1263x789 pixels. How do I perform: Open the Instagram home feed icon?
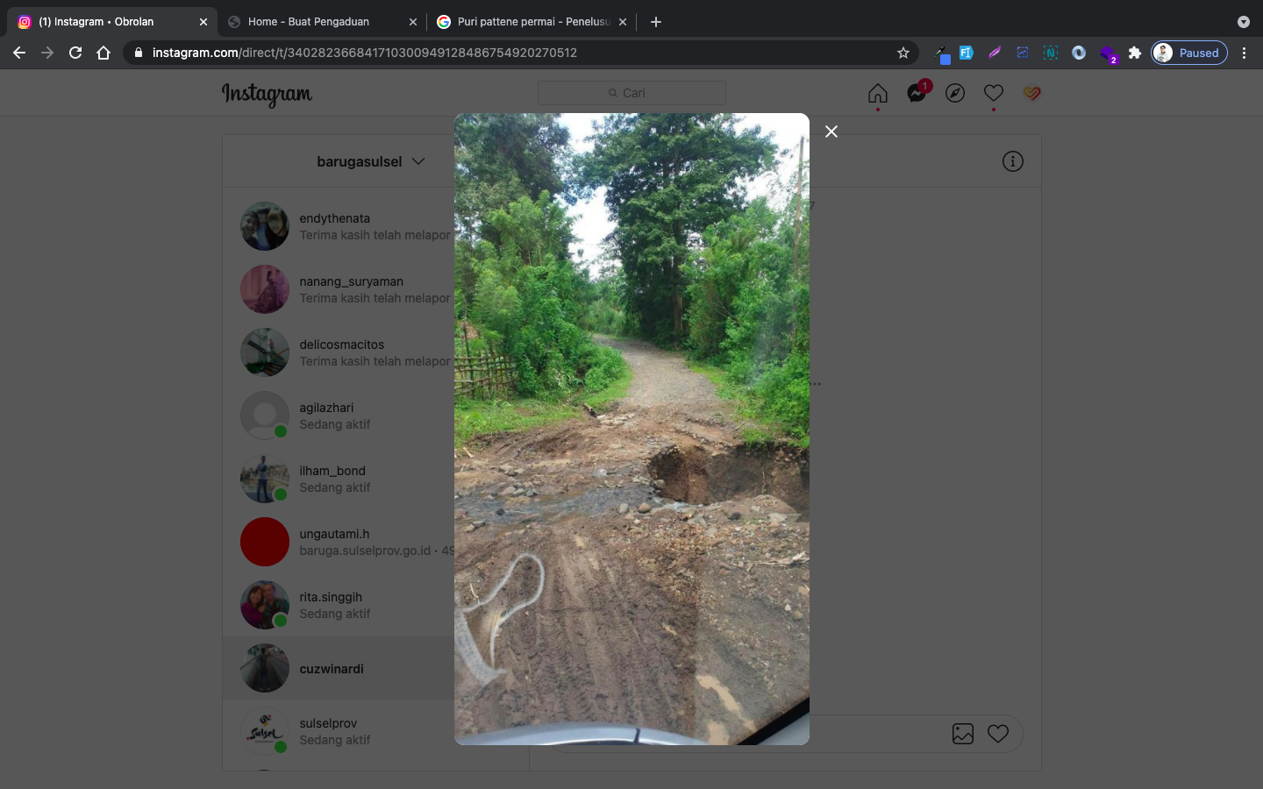click(x=878, y=93)
